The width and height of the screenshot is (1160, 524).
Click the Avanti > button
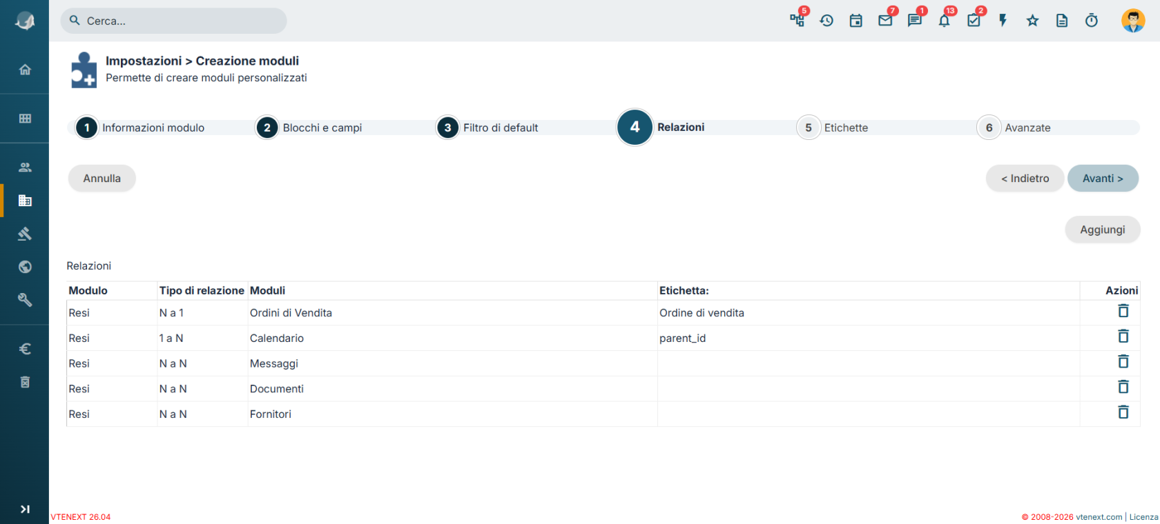tap(1103, 179)
